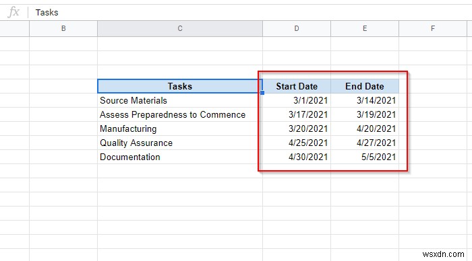Screen dimensions: 472x261
Task: Select start date 3/17/2021 cell
Action: (x=297, y=114)
